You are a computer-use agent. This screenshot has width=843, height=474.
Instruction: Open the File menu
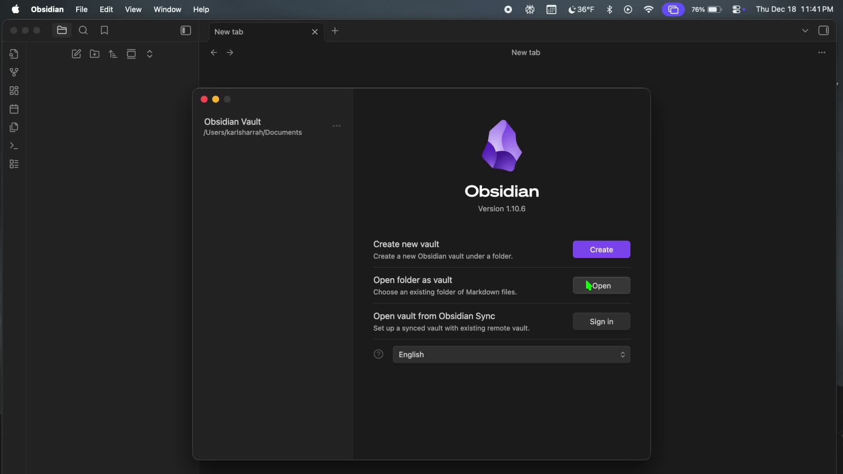(x=81, y=9)
